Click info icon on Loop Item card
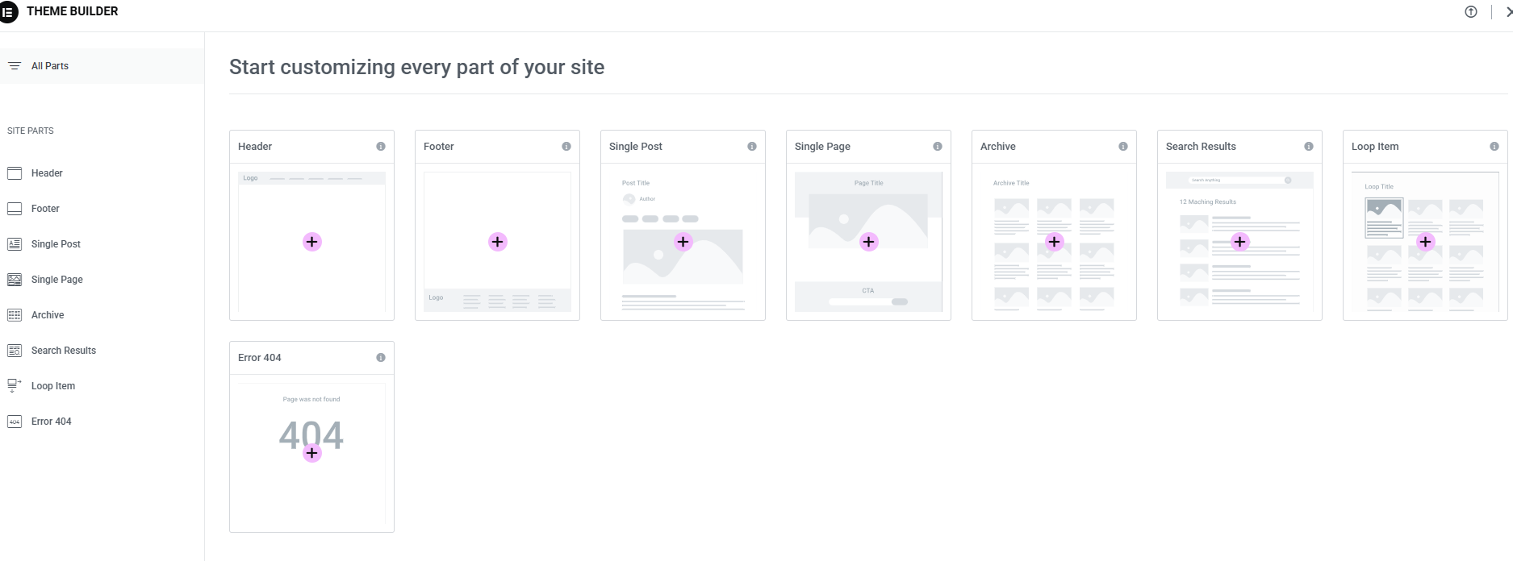 click(x=1494, y=147)
